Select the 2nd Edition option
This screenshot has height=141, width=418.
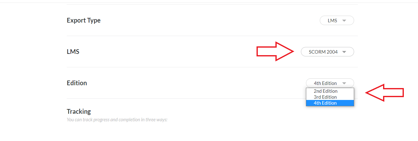330,91
